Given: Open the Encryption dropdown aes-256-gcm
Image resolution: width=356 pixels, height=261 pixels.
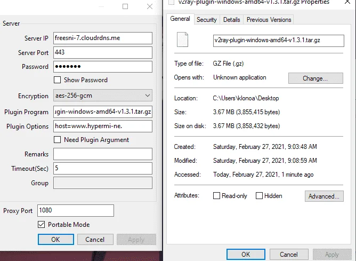Looking at the screenshot, I should (x=103, y=96).
